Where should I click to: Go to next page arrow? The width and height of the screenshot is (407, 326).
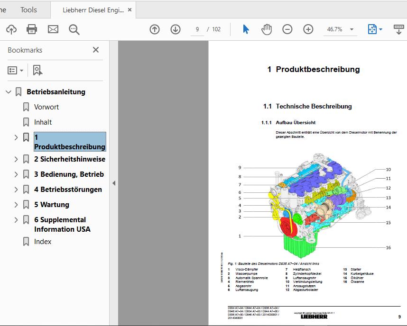click(176, 29)
